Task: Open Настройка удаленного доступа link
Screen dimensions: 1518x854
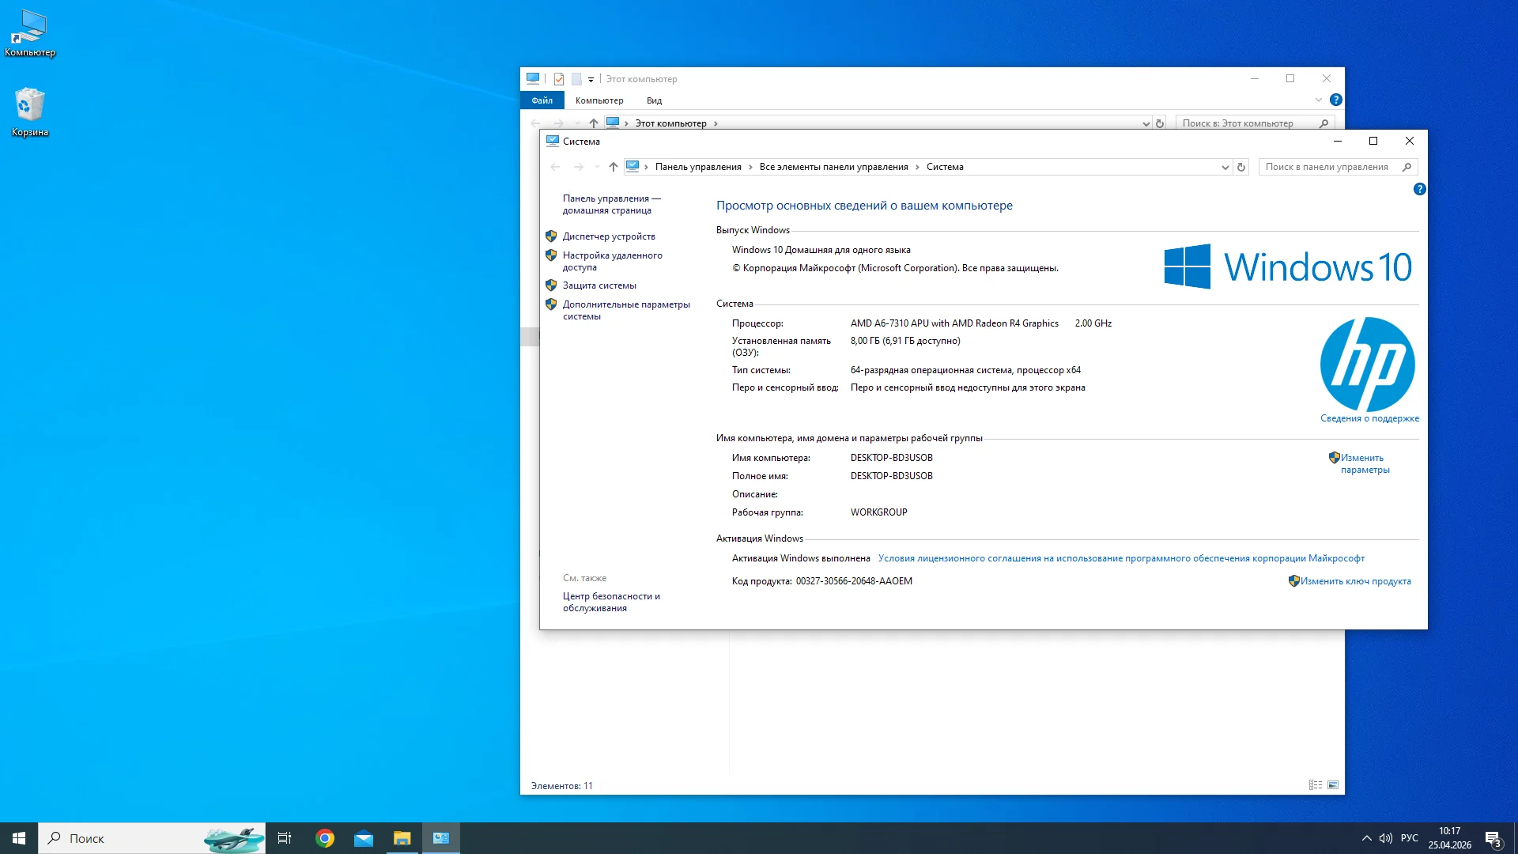Action: tap(613, 261)
